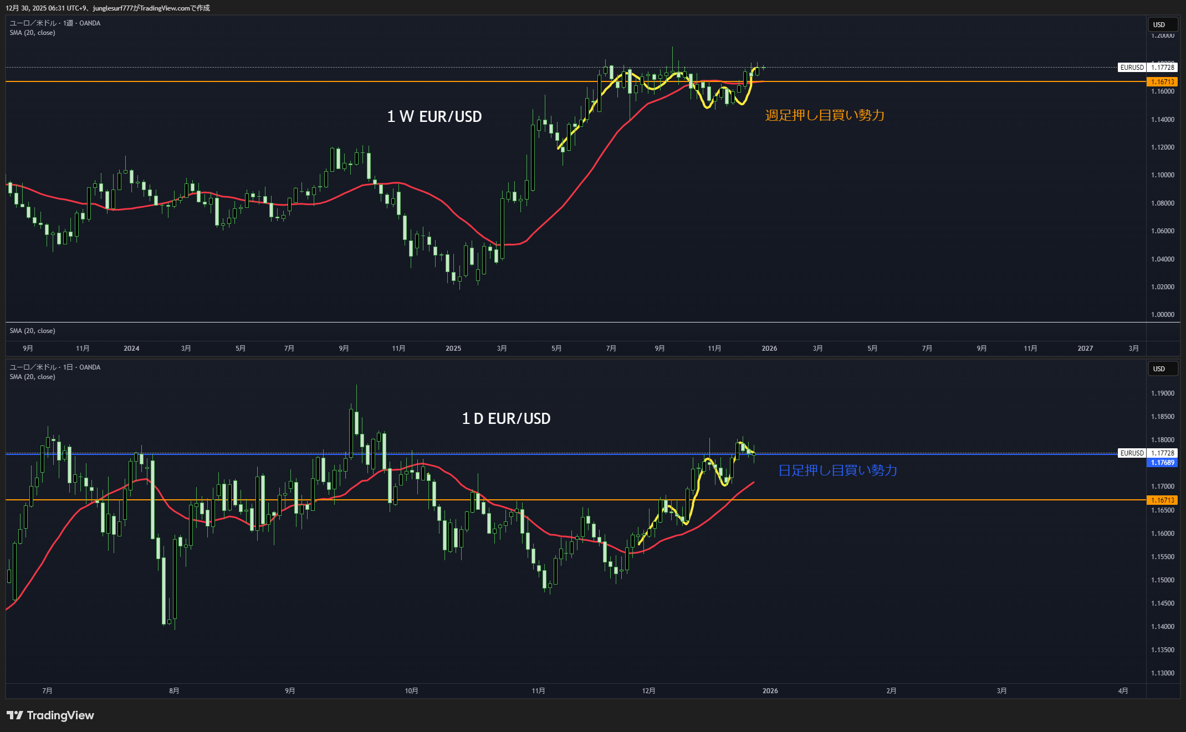Open the USD currency selector on daily chart

pos(1162,369)
